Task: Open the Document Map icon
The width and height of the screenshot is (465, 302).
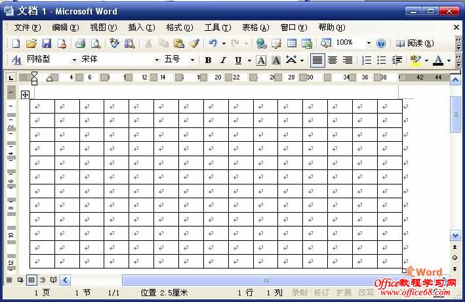Action: pyautogui.click(x=326, y=43)
